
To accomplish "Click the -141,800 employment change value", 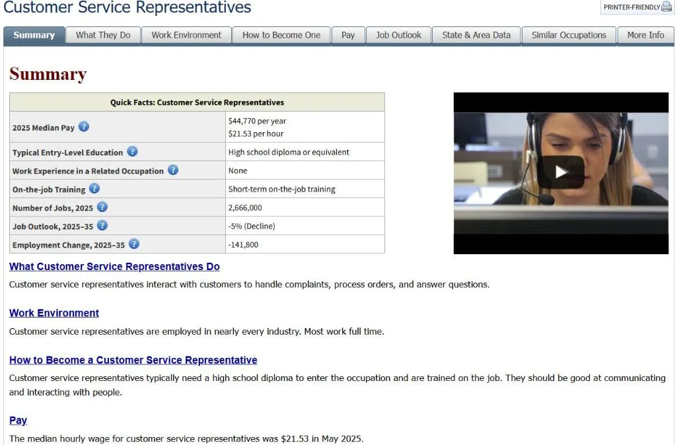I will pyautogui.click(x=243, y=245).
